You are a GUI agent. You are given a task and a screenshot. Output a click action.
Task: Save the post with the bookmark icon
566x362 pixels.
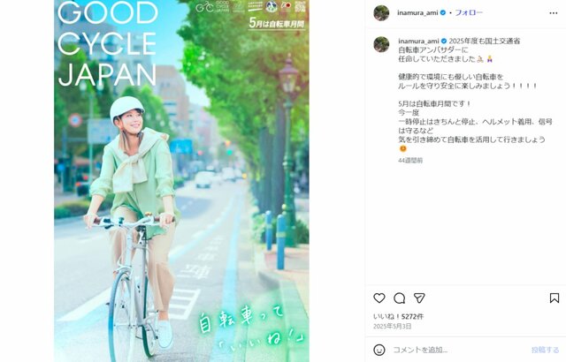555,298
